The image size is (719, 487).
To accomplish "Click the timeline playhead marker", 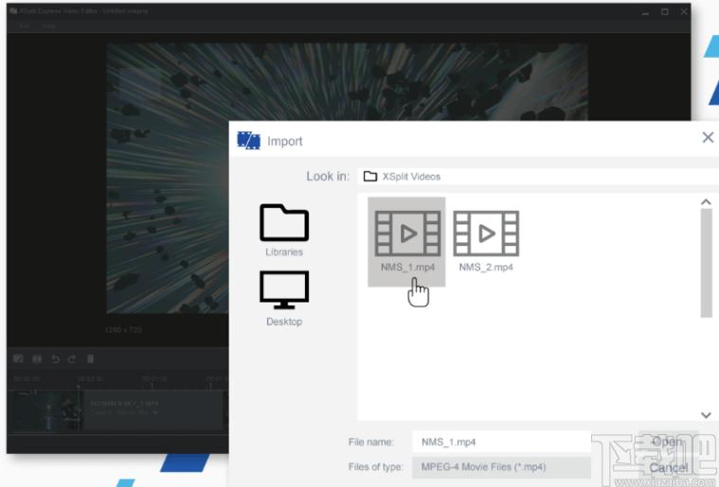I will pyautogui.click(x=79, y=388).
